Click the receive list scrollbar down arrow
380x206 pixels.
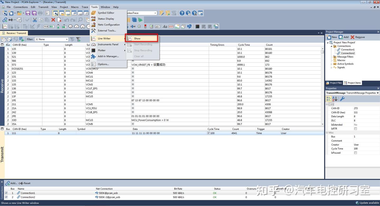322,124
